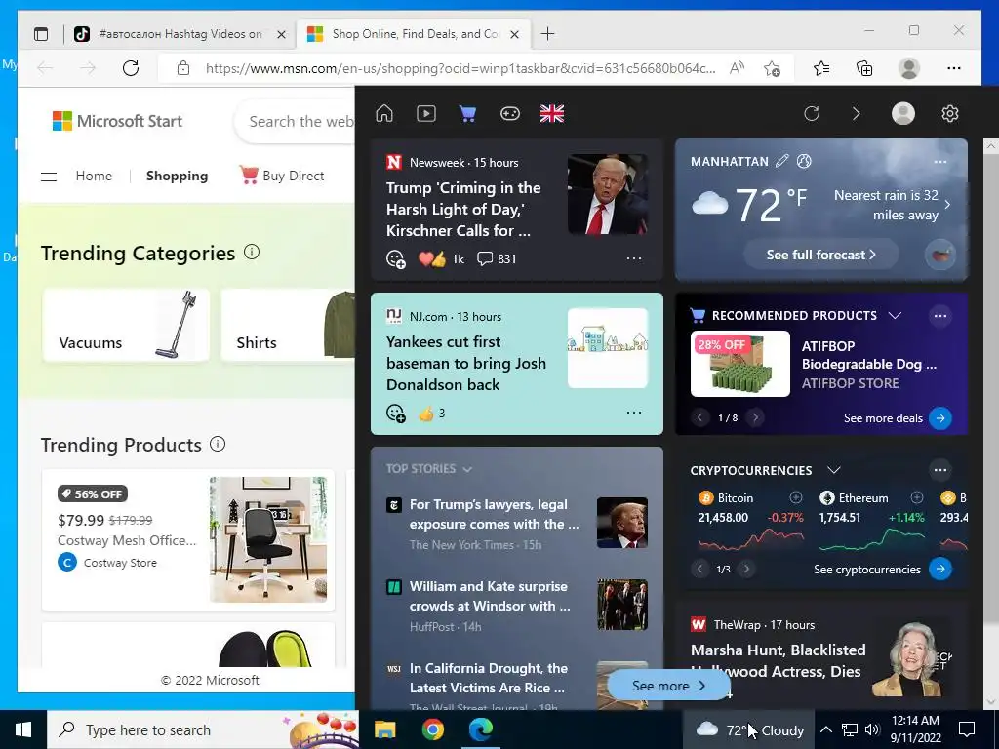
Task: Add reaction to Newsweek Trump story
Action: tap(396, 259)
